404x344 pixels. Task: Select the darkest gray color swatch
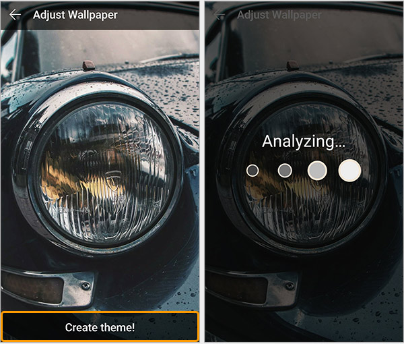252,171
